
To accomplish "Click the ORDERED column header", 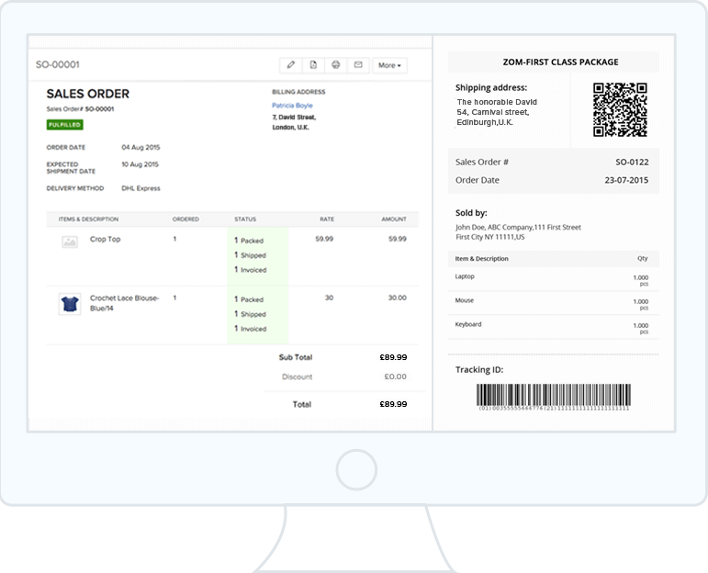I will tap(185, 219).
